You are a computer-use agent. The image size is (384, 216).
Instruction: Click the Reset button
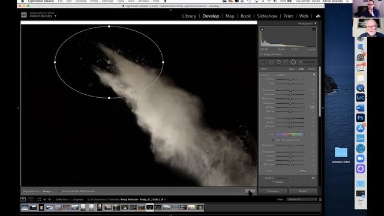point(303,191)
